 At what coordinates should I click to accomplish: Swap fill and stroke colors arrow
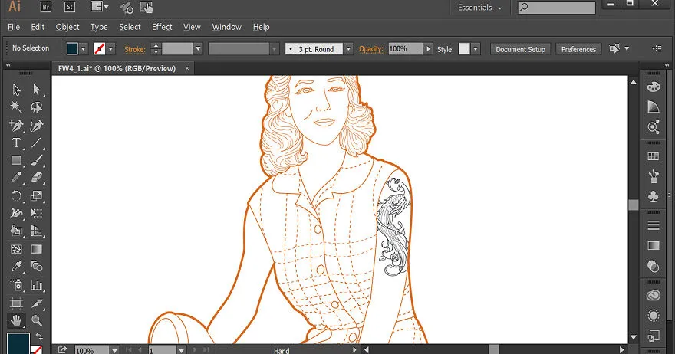click(39, 336)
